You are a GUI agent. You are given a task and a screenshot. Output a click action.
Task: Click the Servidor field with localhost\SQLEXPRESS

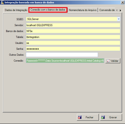[73, 25]
